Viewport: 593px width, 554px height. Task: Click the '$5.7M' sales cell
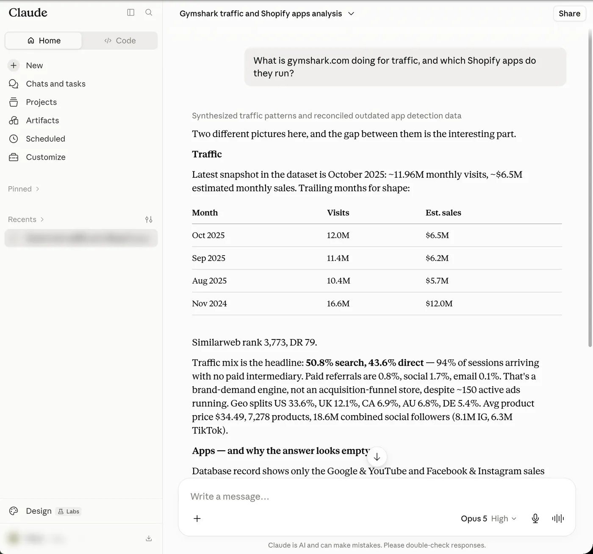click(x=437, y=281)
